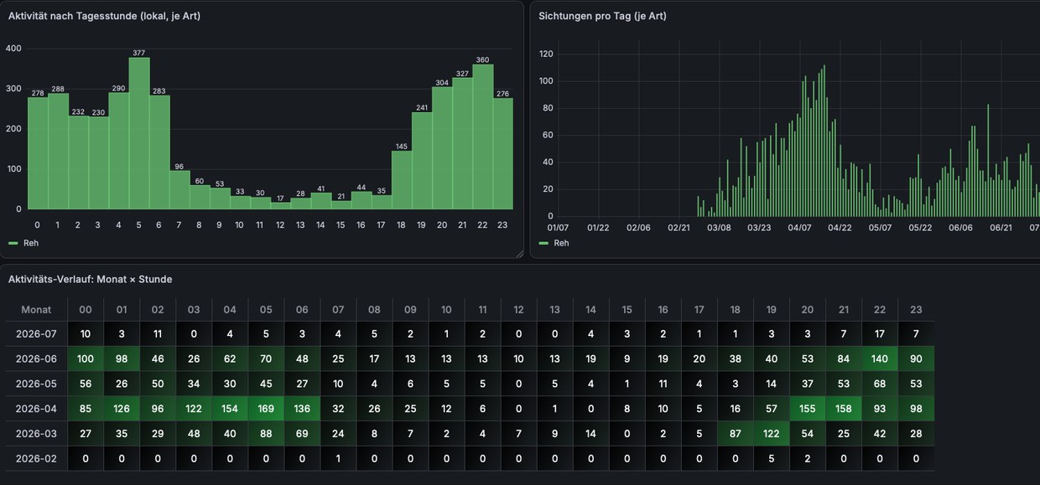The image size is (1040, 485).
Task: Select the bar labeled 290 at hour 4
Action: tap(119, 151)
